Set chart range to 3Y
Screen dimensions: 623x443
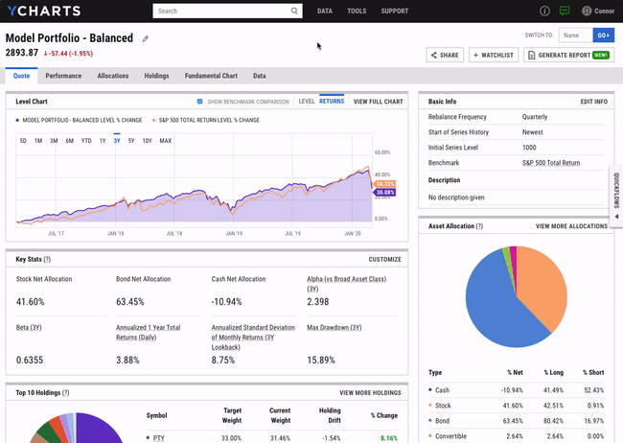click(x=117, y=140)
